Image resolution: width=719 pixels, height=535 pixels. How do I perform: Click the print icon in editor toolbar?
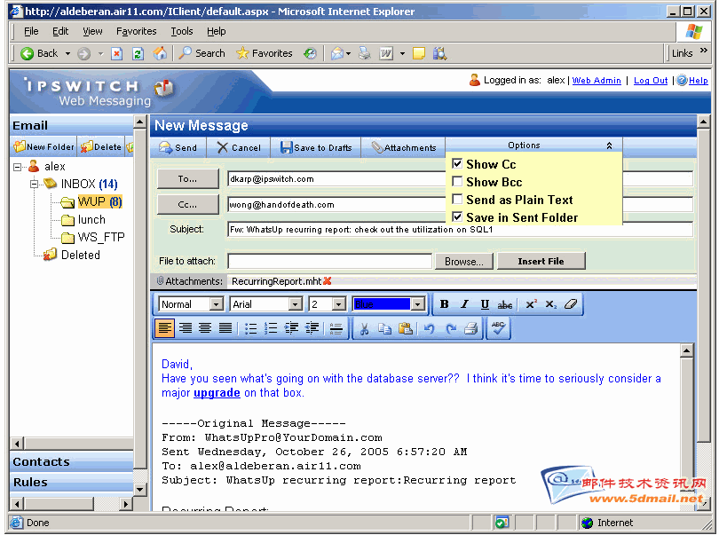tap(471, 328)
